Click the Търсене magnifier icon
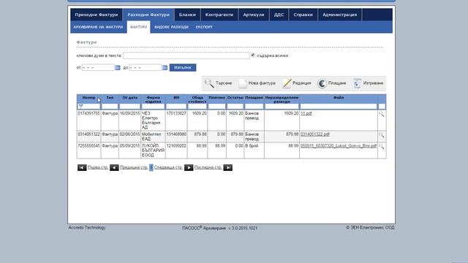The width and height of the screenshot is (468, 263). [209, 83]
